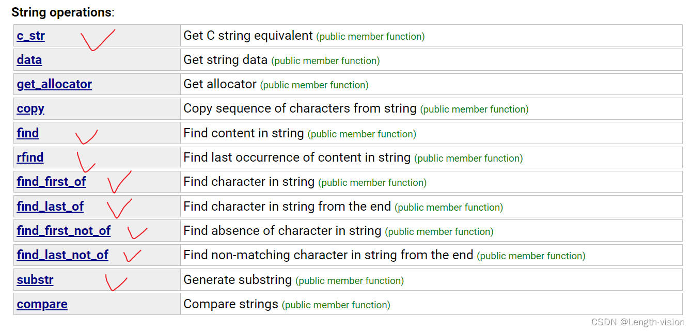This screenshot has width=692, height=332.
Task: Click the 'String operations' heading
Action: 61,12
